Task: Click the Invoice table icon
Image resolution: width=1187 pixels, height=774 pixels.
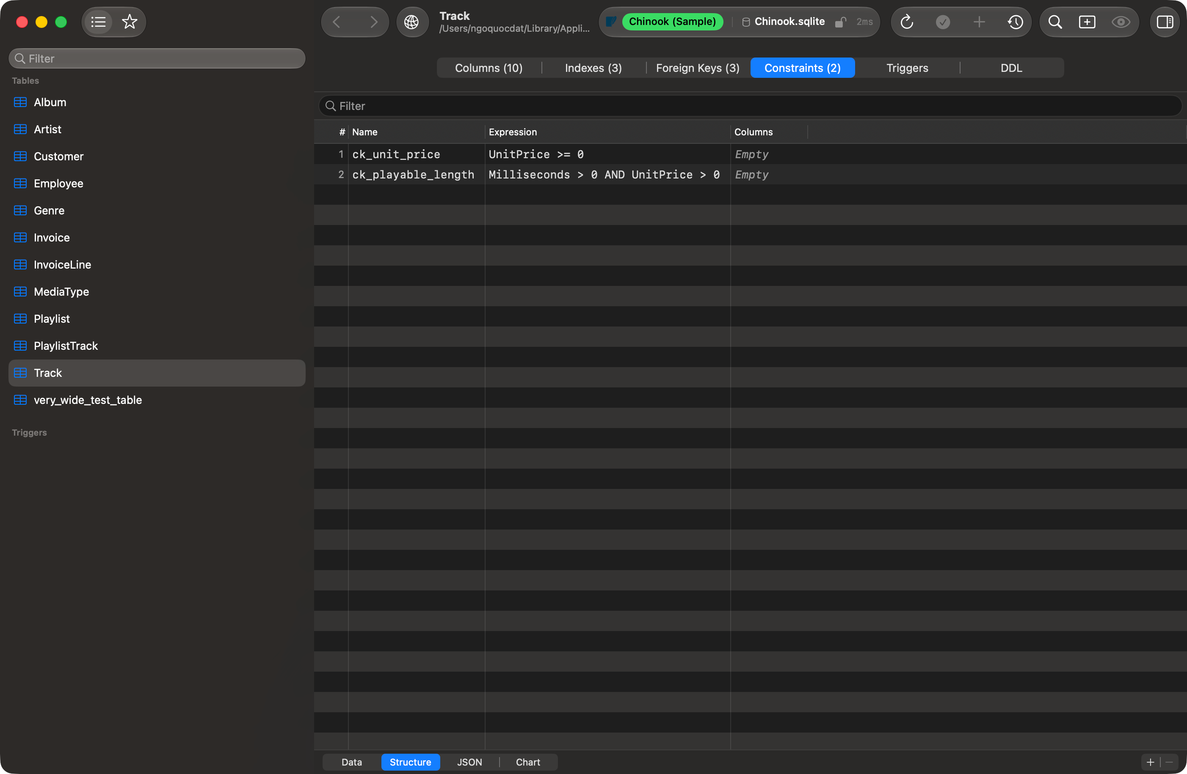Action: pyautogui.click(x=20, y=238)
